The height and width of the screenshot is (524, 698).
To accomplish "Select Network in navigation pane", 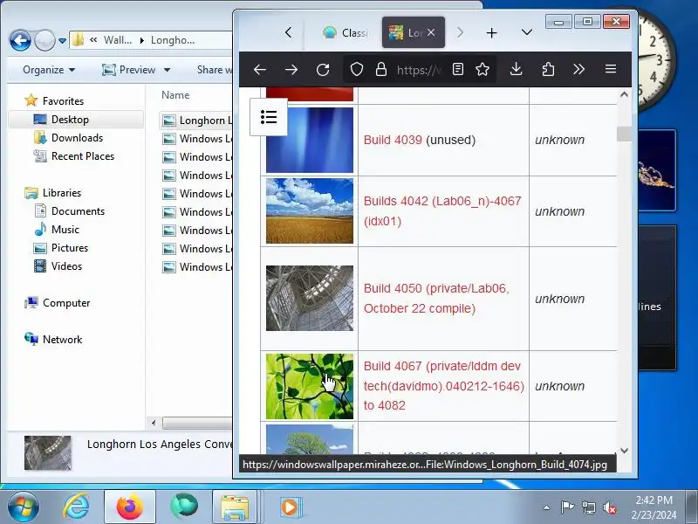I will (62, 340).
